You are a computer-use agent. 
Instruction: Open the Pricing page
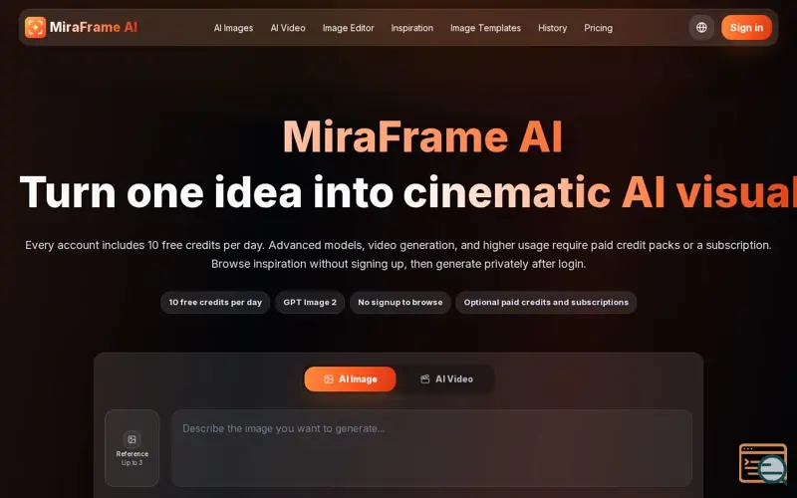(x=598, y=28)
